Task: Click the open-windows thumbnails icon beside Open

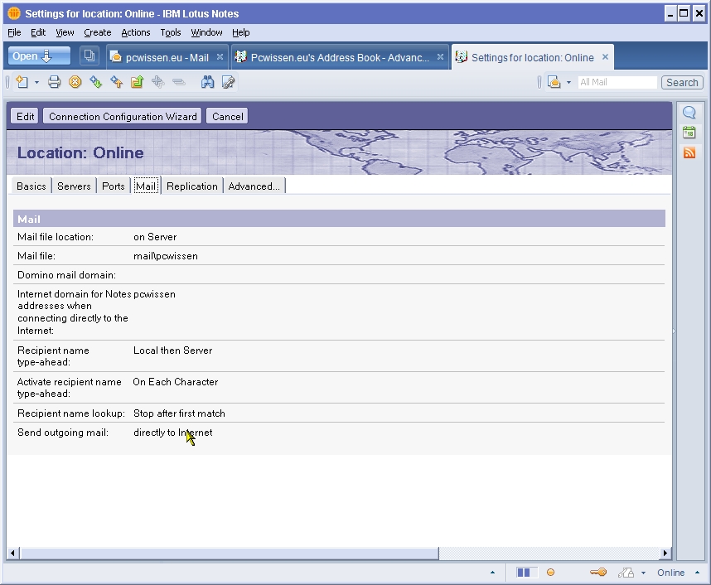Action: (89, 56)
